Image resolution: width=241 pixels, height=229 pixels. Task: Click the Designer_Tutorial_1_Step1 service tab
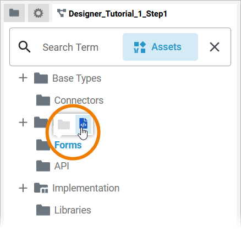112,14
